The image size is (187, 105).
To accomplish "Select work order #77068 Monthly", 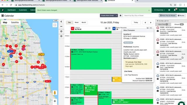I will (x=171, y=91).
